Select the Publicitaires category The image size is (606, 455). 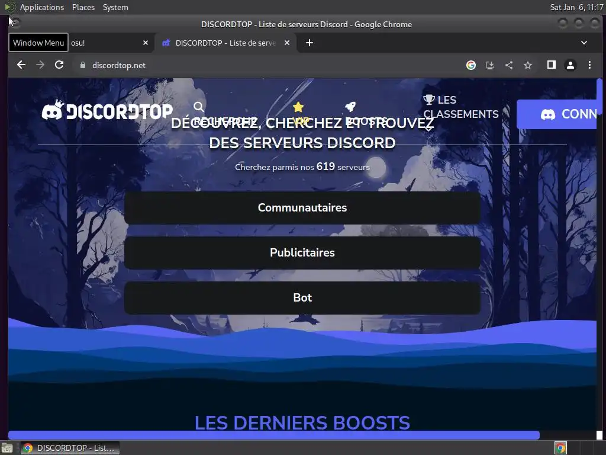[302, 252]
